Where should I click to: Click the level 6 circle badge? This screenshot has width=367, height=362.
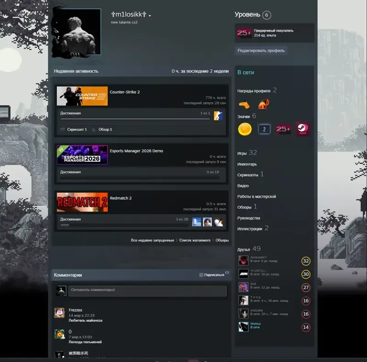pyautogui.click(x=267, y=15)
